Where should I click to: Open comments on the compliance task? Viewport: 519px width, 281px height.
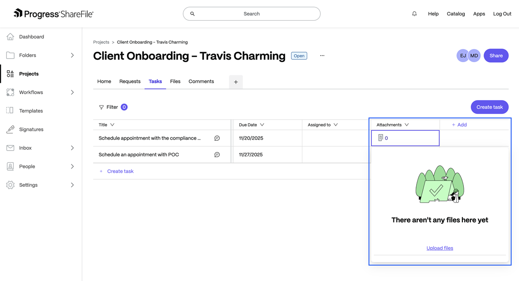(x=217, y=138)
